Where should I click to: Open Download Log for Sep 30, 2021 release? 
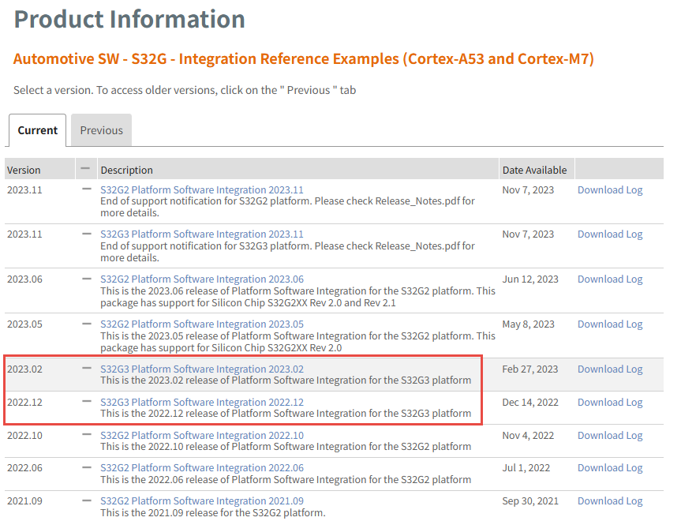tap(610, 501)
